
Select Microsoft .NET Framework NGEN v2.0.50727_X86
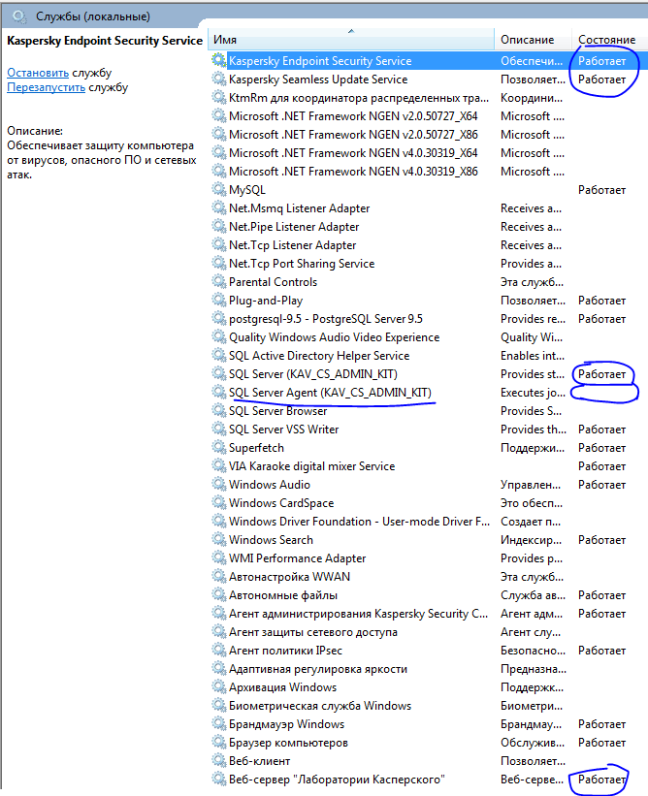click(x=353, y=135)
